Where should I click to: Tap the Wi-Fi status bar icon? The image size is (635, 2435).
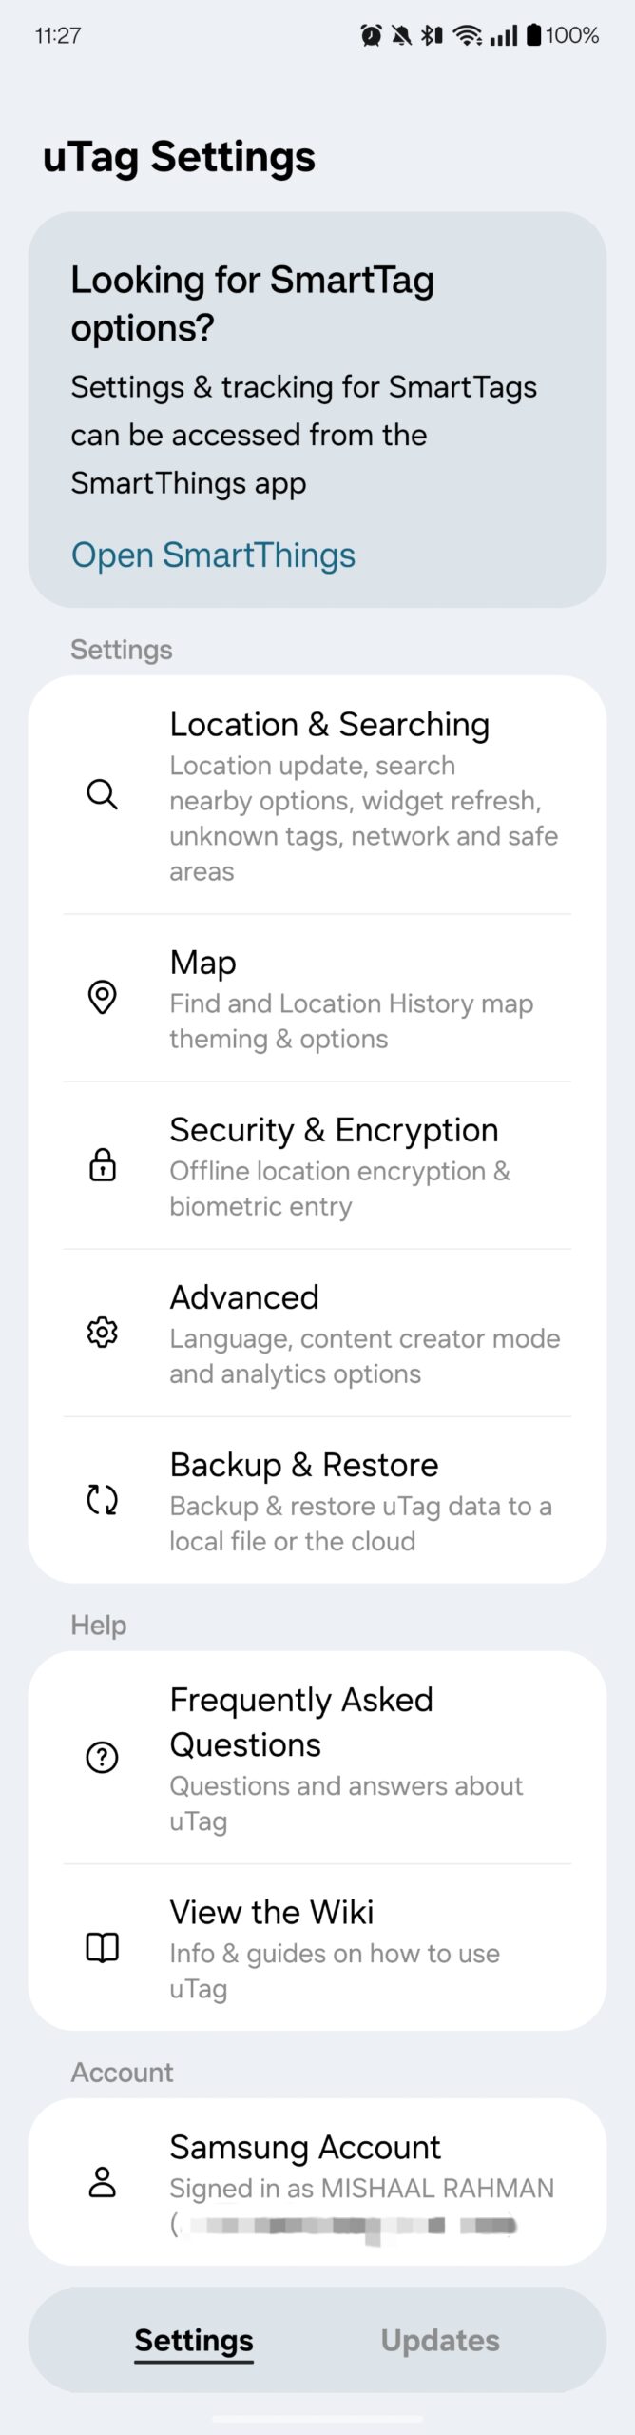click(x=467, y=36)
